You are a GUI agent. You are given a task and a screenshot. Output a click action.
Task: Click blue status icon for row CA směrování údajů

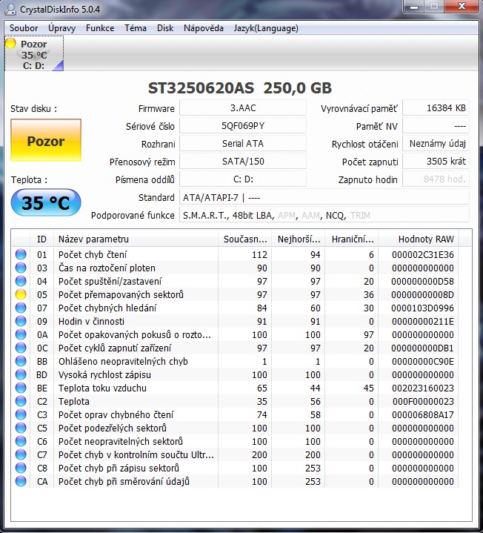pos(21,481)
